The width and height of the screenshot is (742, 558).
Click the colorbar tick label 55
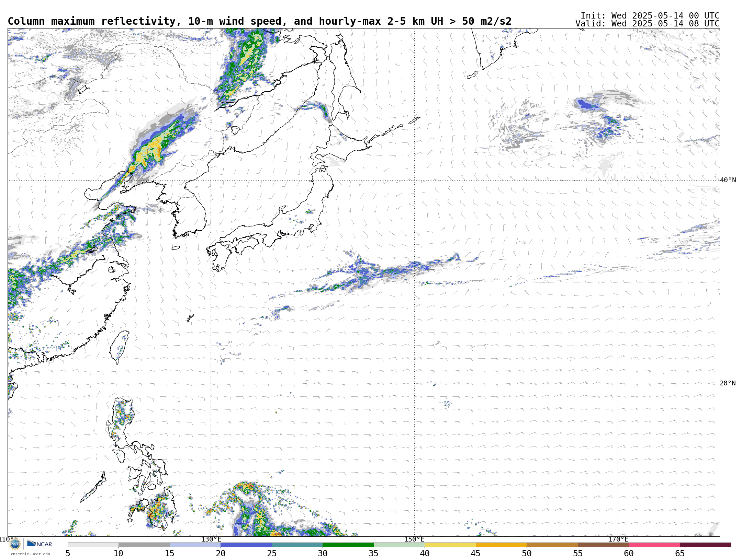coord(578,554)
